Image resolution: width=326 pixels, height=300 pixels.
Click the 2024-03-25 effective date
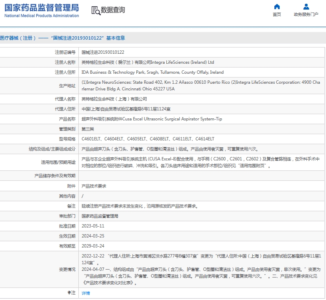click(x=93, y=236)
